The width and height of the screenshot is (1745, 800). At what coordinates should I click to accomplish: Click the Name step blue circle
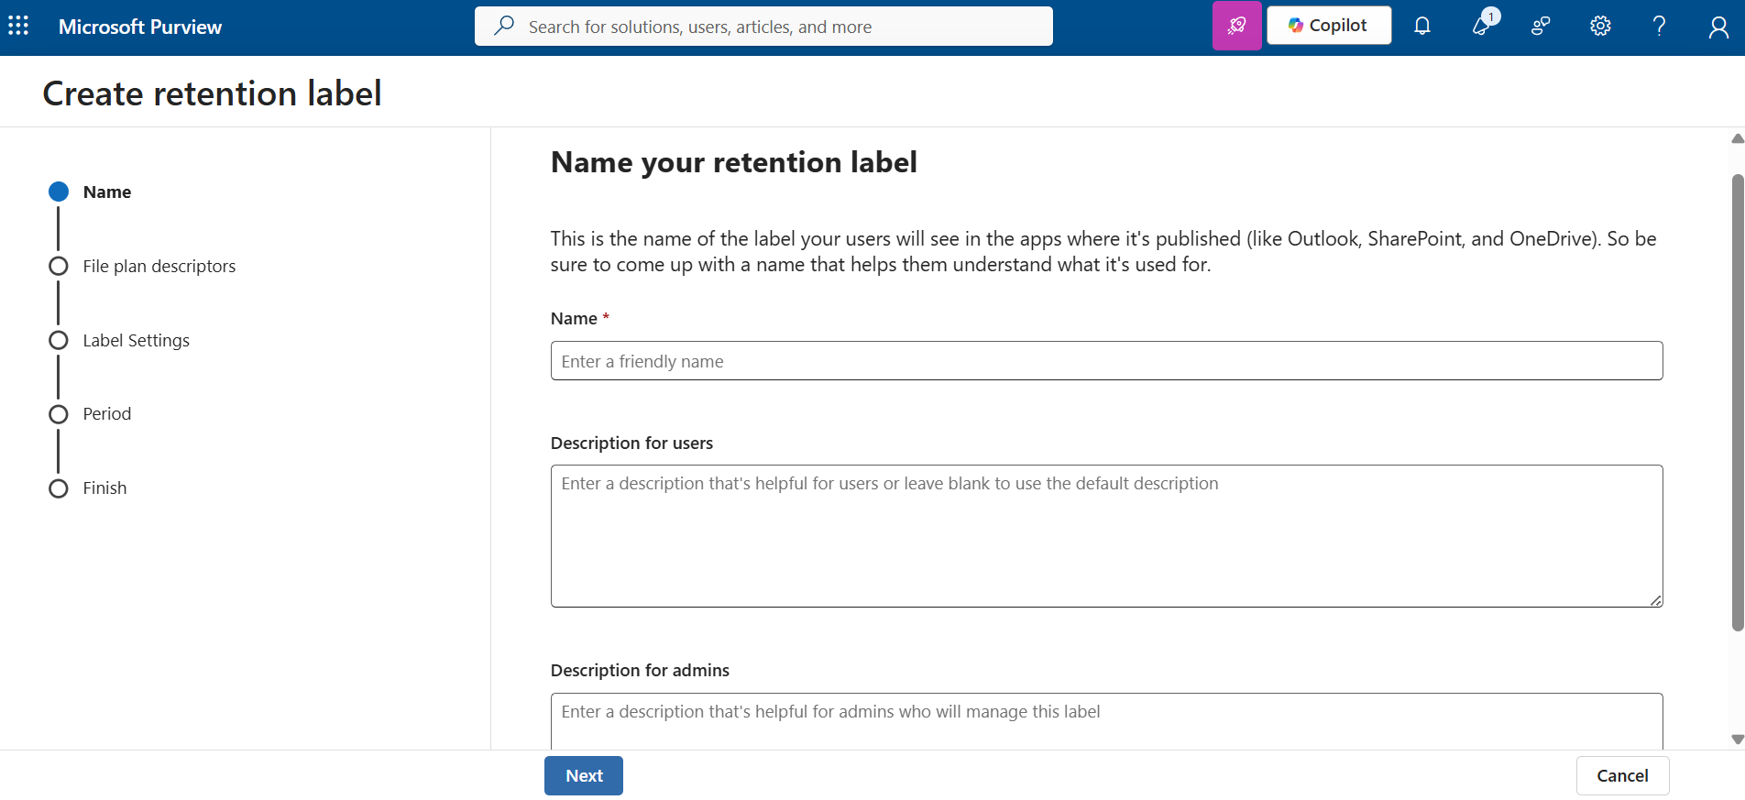click(x=59, y=192)
